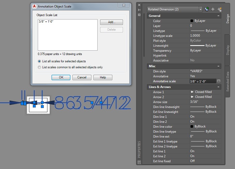The image size is (235, 169).
Task: Toggle PICKADD value icon in Properties palette
Action: (x=207, y=9)
